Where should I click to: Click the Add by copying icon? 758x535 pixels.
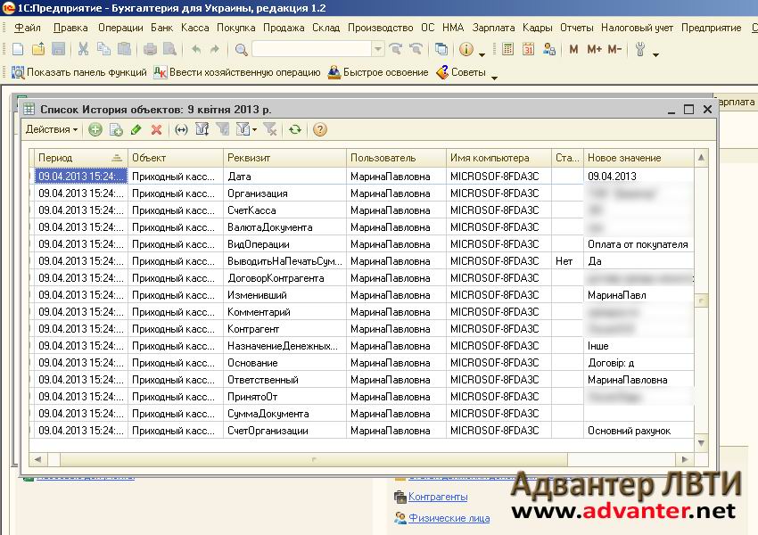(116, 129)
